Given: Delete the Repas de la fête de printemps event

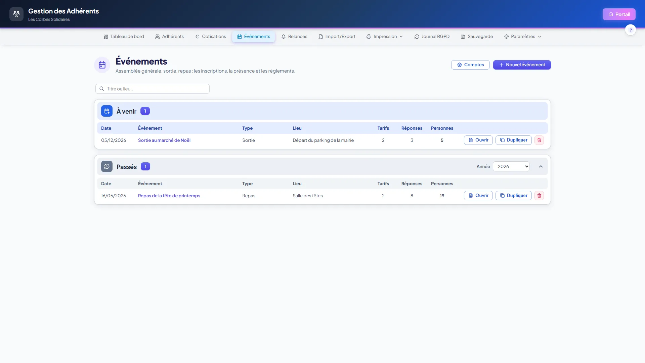Looking at the screenshot, I should (539, 196).
